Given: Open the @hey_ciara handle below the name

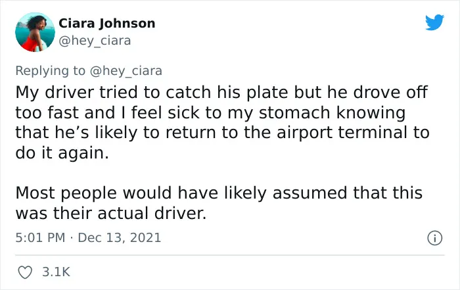Looking at the screenshot, I should coord(95,41).
